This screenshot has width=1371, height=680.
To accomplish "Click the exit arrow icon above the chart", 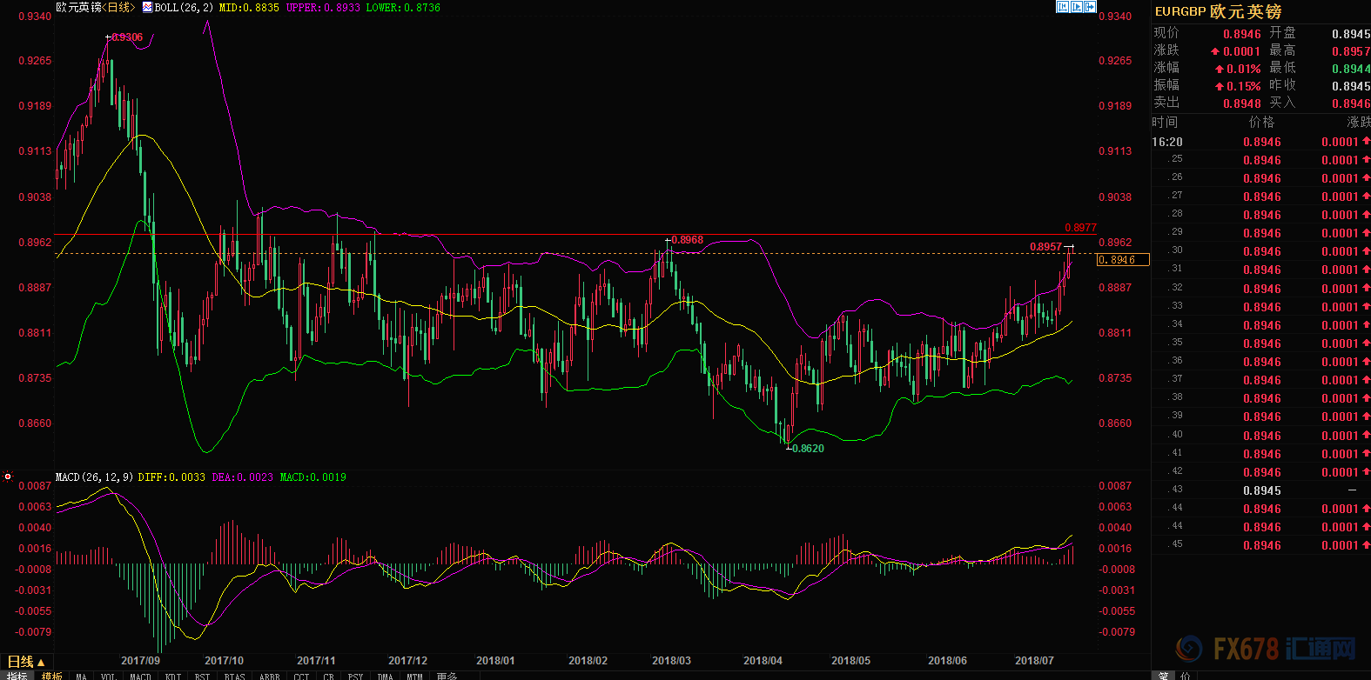I will tap(1090, 7).
